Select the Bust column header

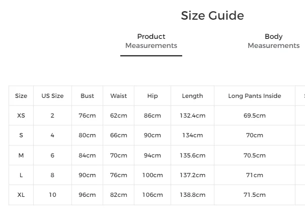87,96
